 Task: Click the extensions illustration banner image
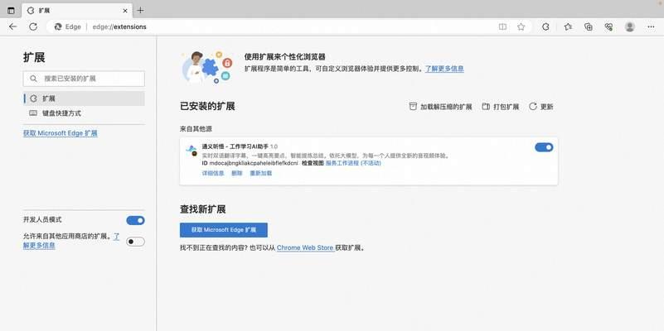(x=207, y=66)
